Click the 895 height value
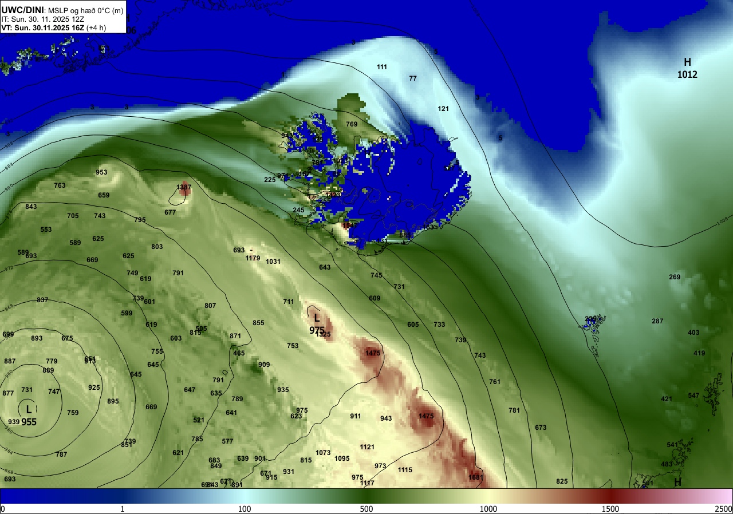Screen dimensions: 733x514 pyautogui.click(x=113, y=401)
